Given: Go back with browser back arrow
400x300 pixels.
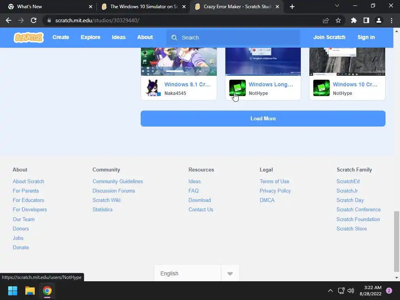Looking at the screenshot, I should click(x=9, y=20).
